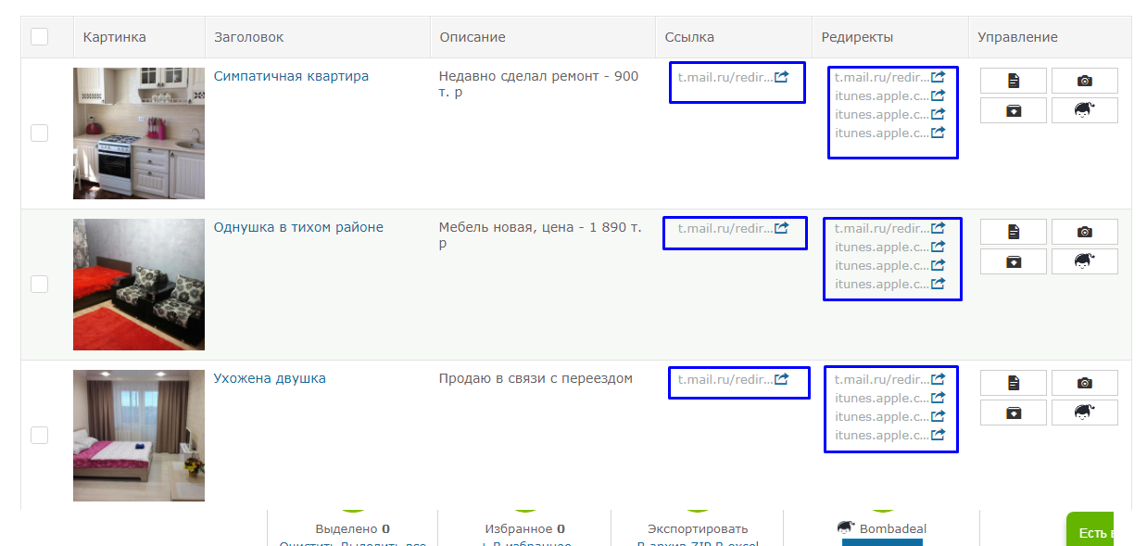Click description 'Мебель новая, цена - 1 890 т. р'
This screenshot has height=546, width=1147.
click(540, 235)
